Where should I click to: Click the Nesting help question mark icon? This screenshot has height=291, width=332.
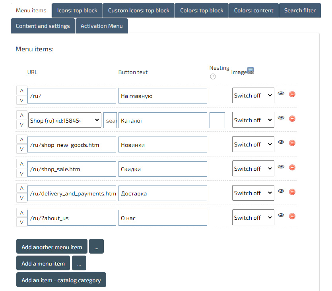213,76
